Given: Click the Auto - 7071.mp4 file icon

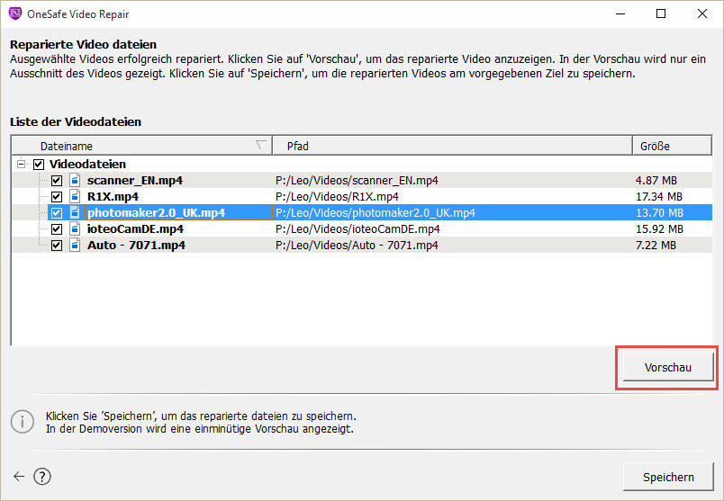Looking at the screenshot, I should pyautogui.click(x=75, y=245).
